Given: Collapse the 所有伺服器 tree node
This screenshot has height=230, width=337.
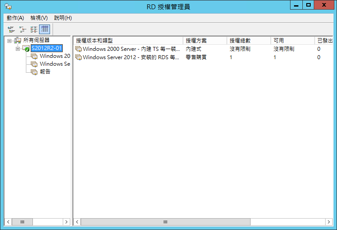Looking at the screenshot, I should tap(9, 41).
